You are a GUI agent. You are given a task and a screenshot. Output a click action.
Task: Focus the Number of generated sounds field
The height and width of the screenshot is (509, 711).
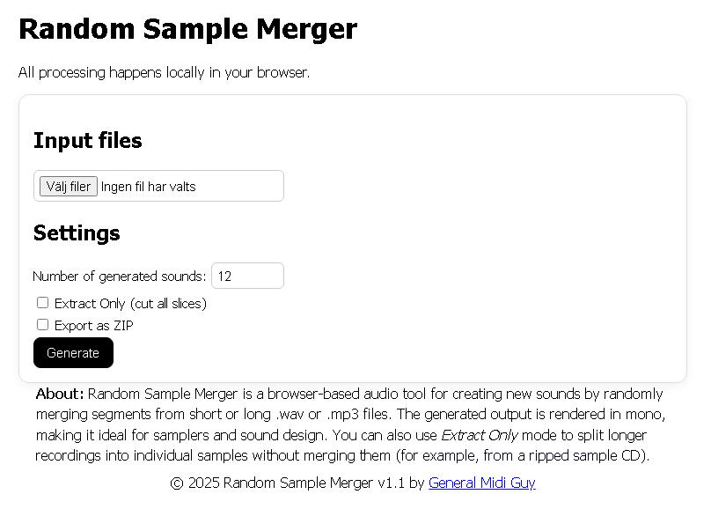(247, 276)
